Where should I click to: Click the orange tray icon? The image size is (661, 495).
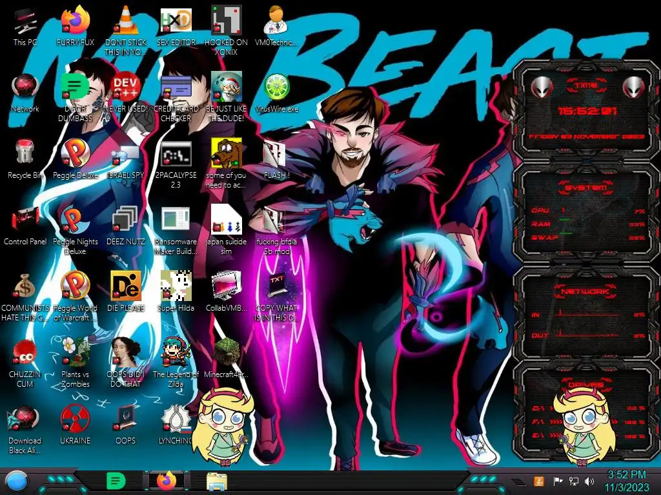539,481
